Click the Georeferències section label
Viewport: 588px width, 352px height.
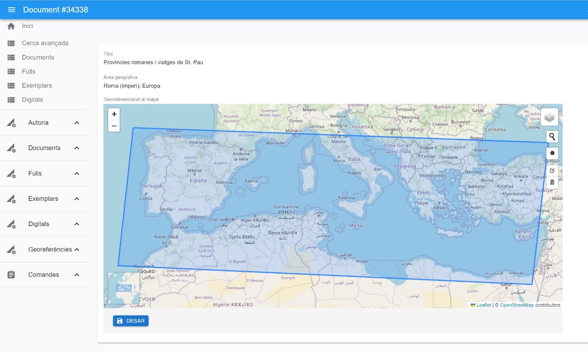pyautogui.click(x=50, y=250)
